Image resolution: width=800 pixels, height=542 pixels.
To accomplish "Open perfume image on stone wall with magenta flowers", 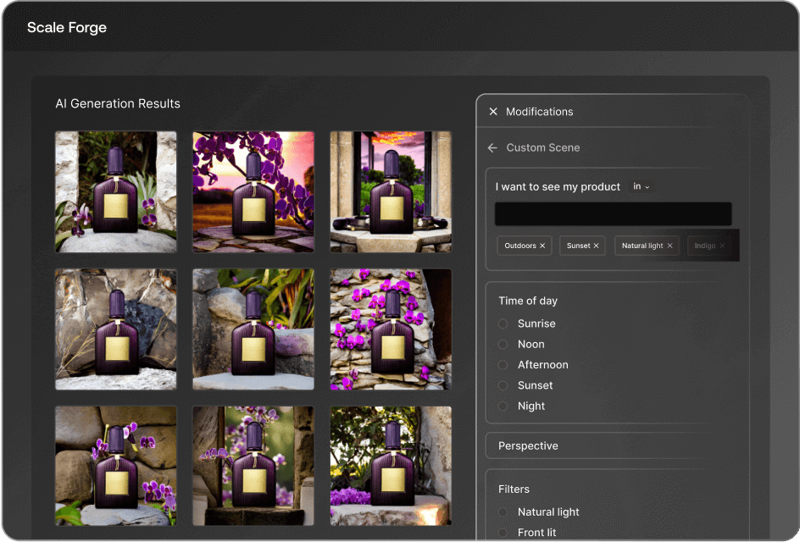I will coord(391,329).
